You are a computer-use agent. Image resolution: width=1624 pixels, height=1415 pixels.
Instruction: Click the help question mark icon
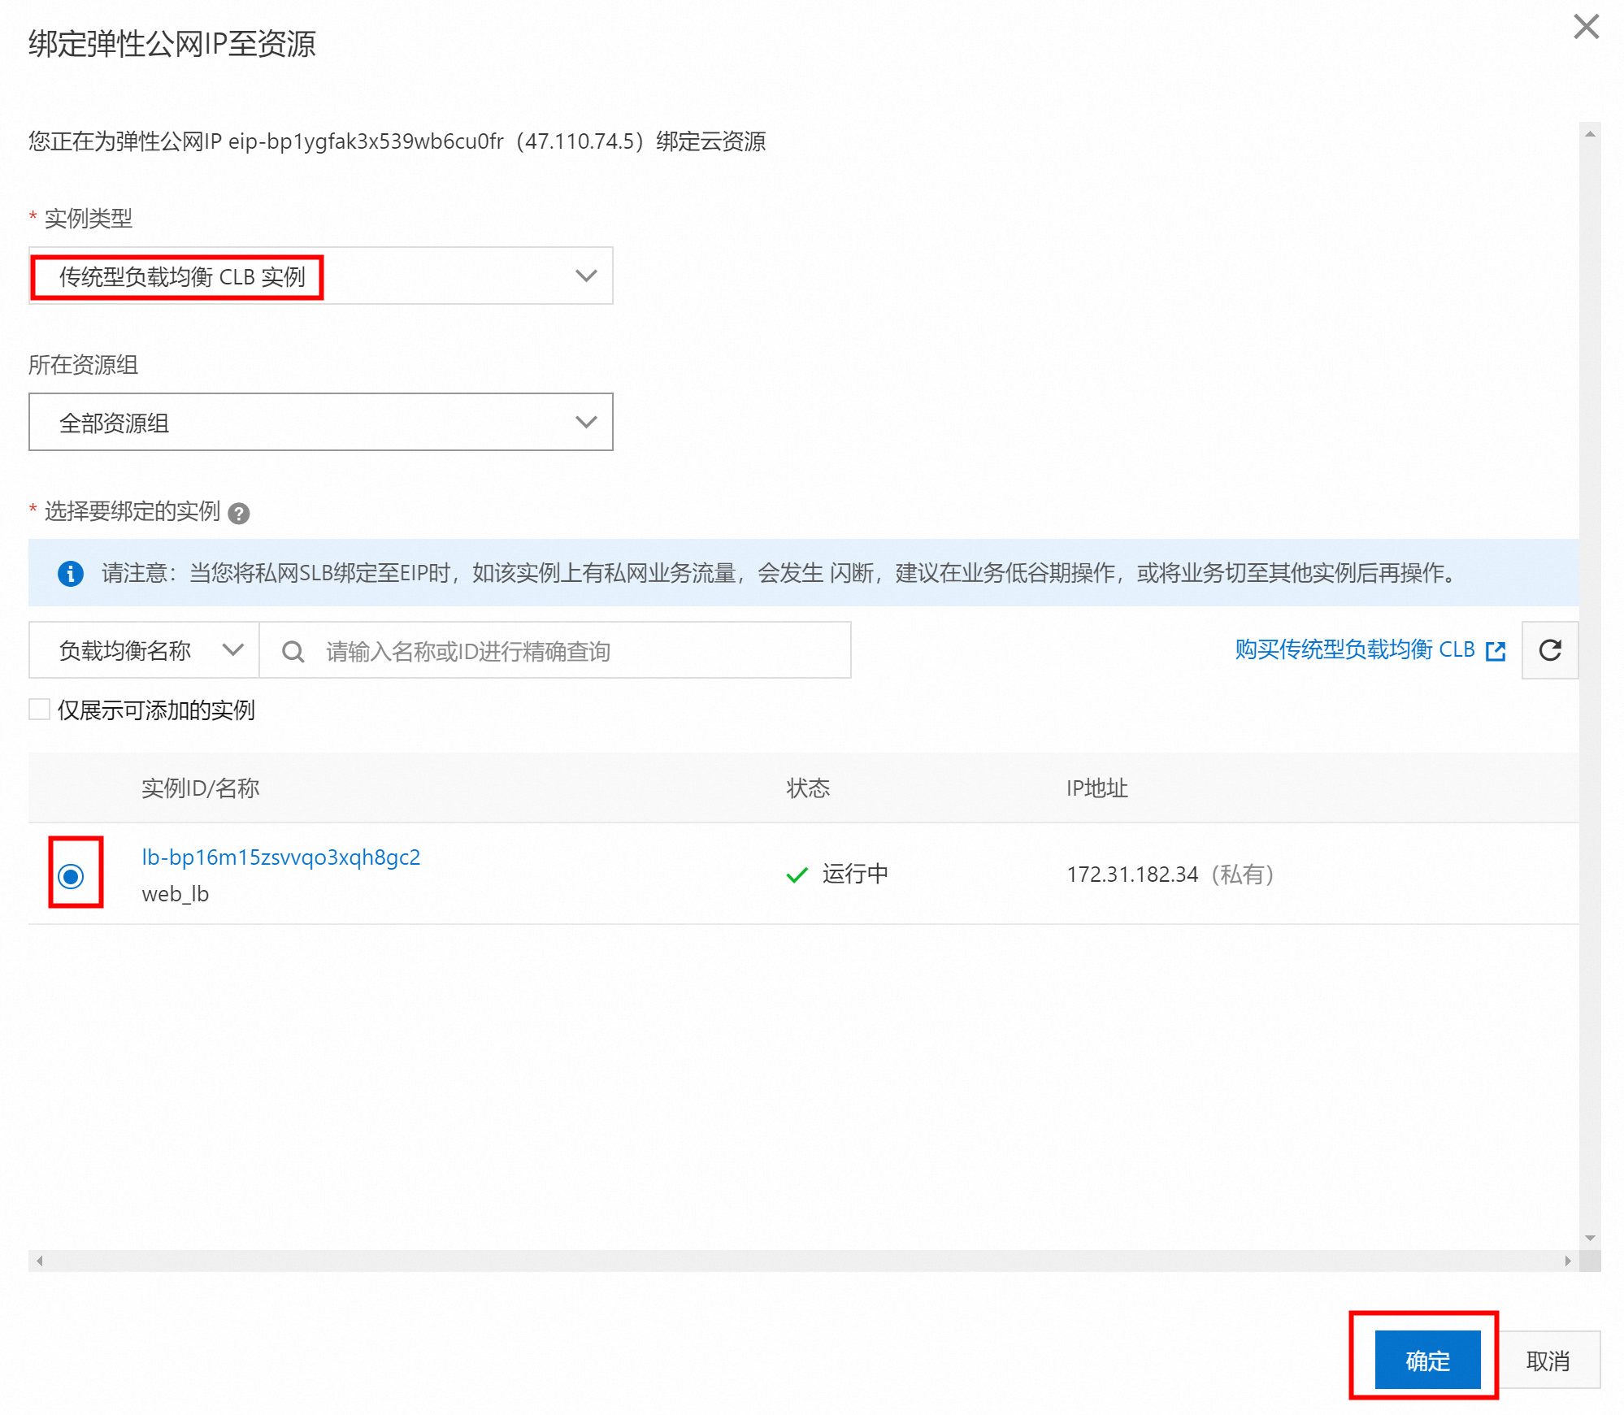pos(238,514)
